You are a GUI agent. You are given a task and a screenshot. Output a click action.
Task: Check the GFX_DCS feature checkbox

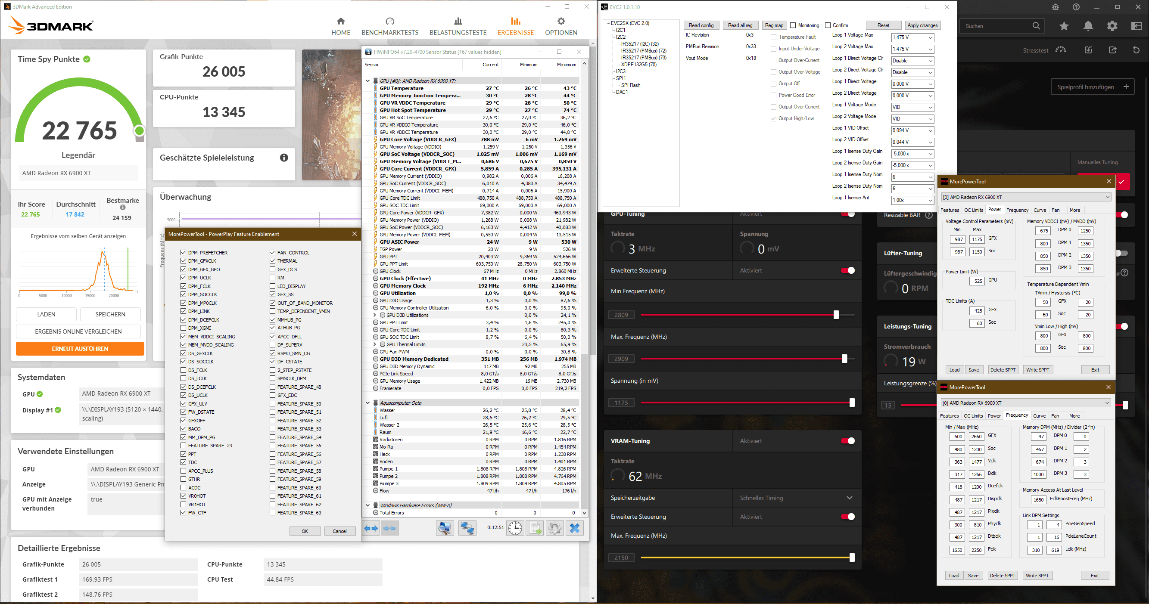click(x=273, y=269)
